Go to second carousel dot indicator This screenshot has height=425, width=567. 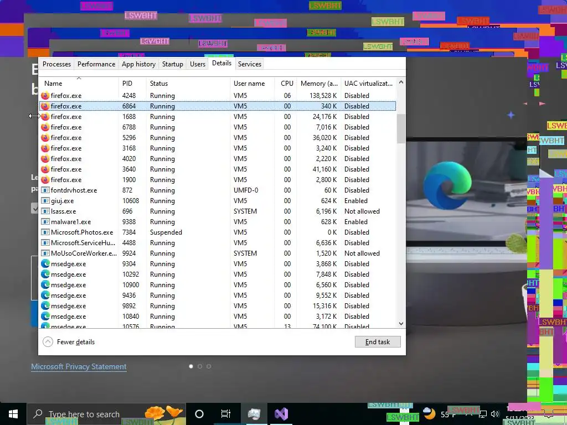(x=199, y=366)
